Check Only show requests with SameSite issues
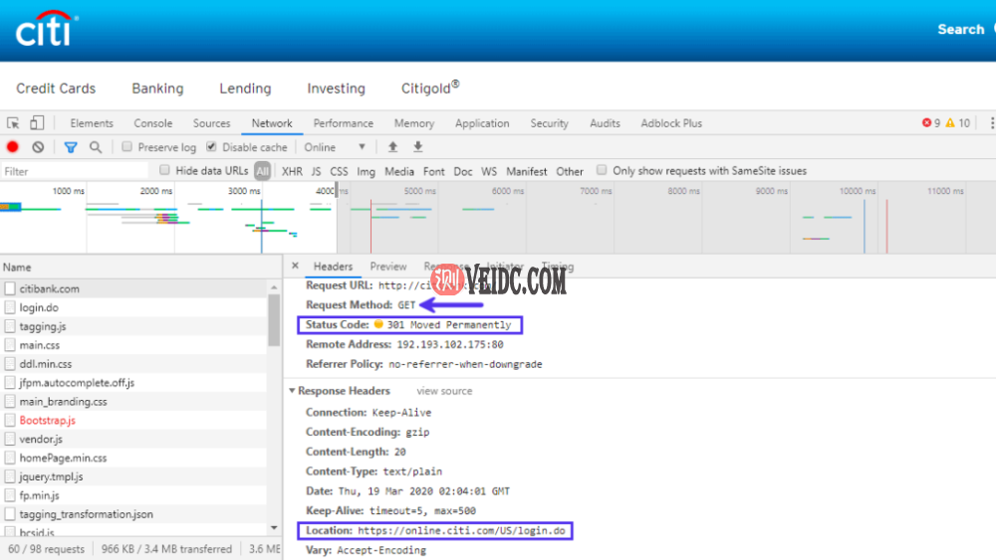This screenshot has height=560, width=996. [602, 170]
